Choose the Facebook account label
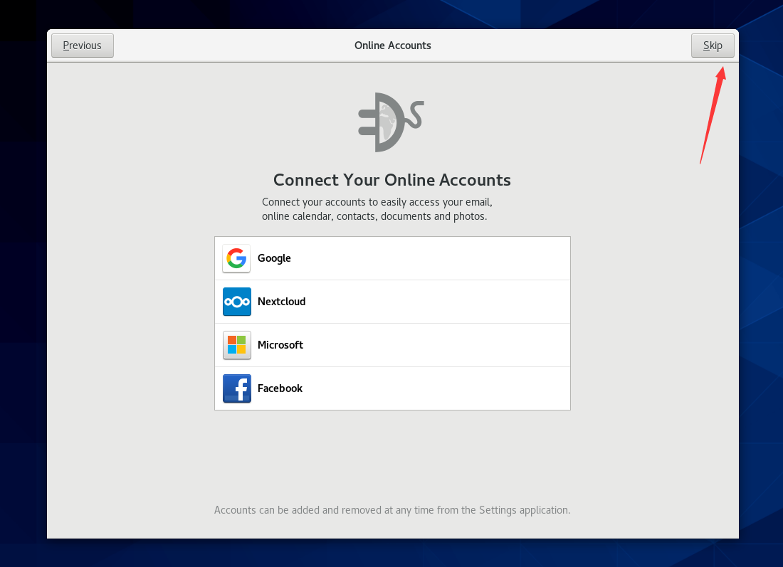This screenshot has width=783, height=567. point(280,388)
